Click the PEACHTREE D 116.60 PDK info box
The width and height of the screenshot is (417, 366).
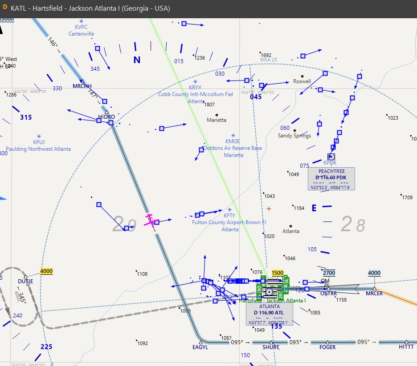coord(332,177)
